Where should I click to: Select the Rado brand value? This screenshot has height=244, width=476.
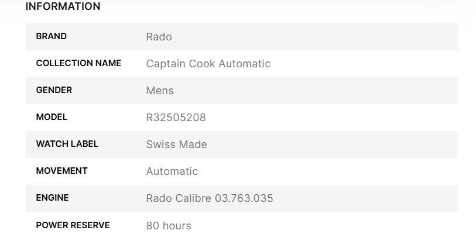[x=159, y=37]
